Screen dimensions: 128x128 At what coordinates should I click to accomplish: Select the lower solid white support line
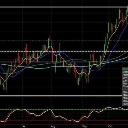click(61, 96)
